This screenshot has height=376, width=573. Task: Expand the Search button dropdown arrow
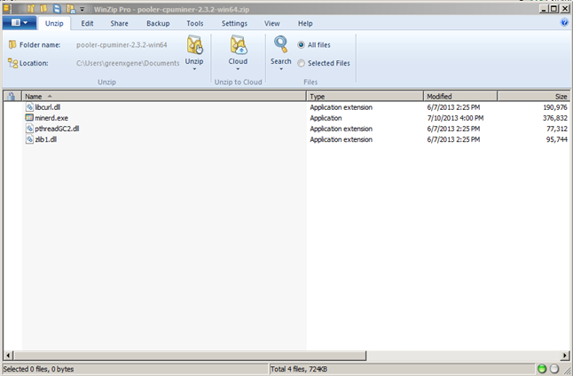click(281, 69)
